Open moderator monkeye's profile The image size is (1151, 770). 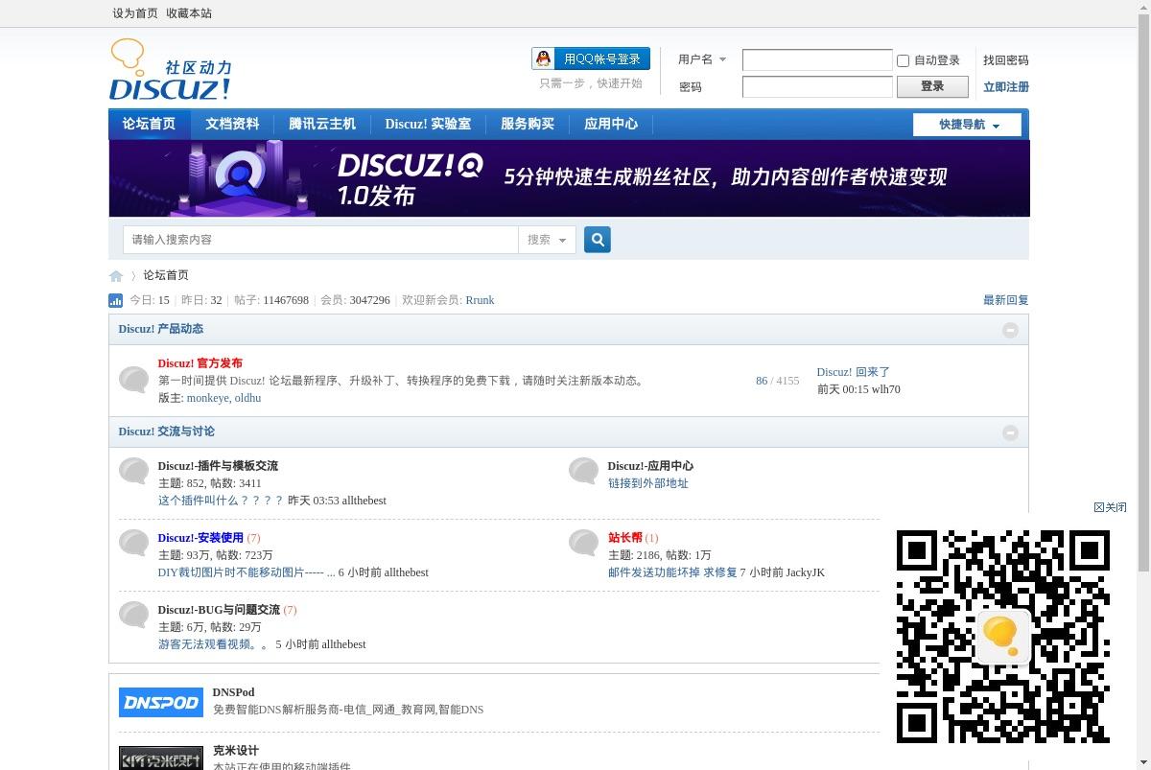pos(208,398)
